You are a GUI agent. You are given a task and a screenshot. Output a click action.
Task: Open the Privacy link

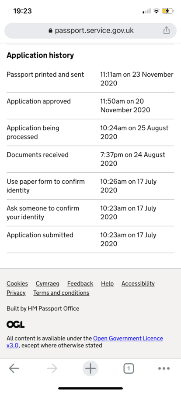pyautogui.click(x=16, y=293)
